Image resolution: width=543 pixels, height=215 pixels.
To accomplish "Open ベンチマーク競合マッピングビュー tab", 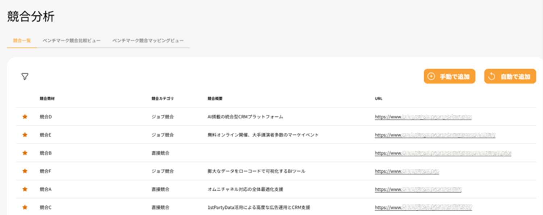I will tap(148, 40).
